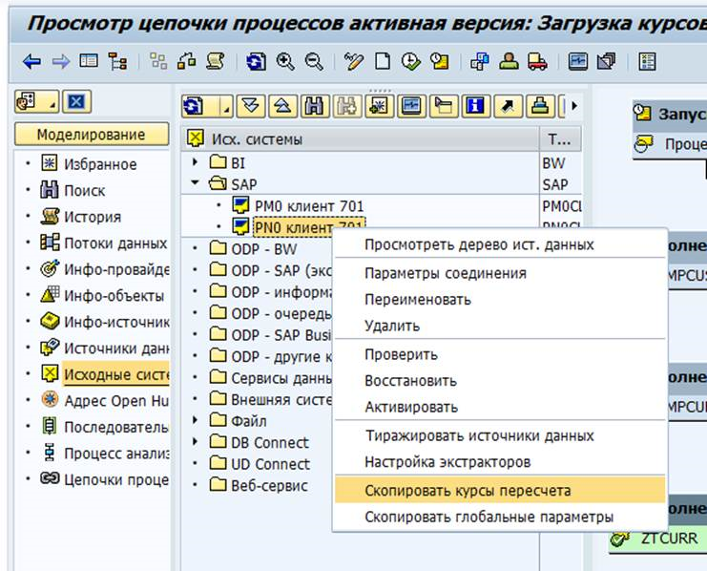Click collapse all nodes icon in tree toolbar

coord(282,107)
